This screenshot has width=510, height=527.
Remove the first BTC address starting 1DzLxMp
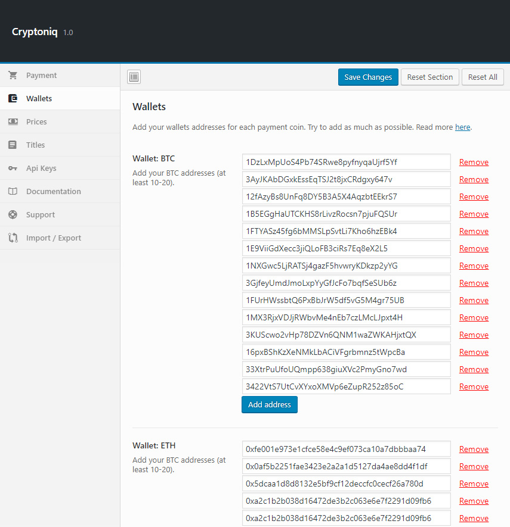(x=474, y=163)
